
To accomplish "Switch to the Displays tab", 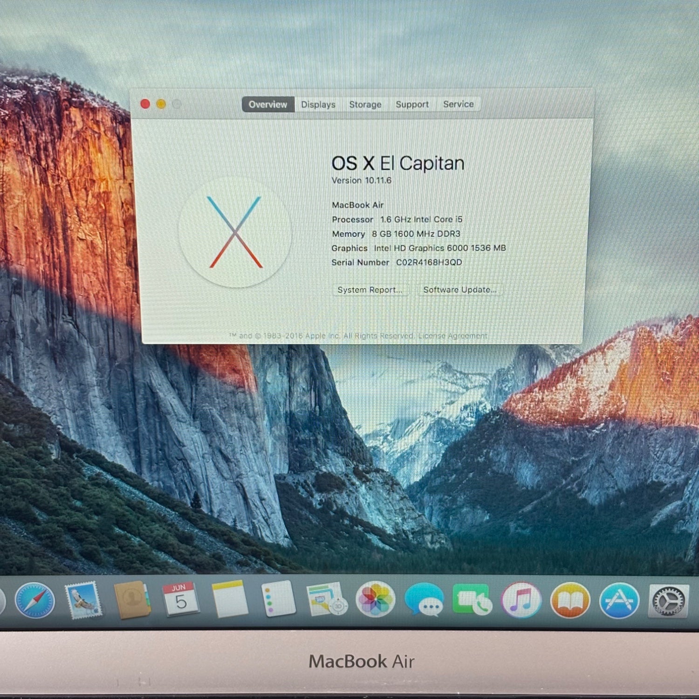I will [318, 104].
